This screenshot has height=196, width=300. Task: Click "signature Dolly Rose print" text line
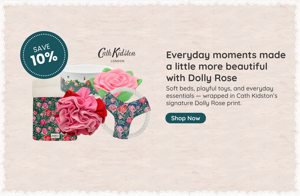point(204,103)
